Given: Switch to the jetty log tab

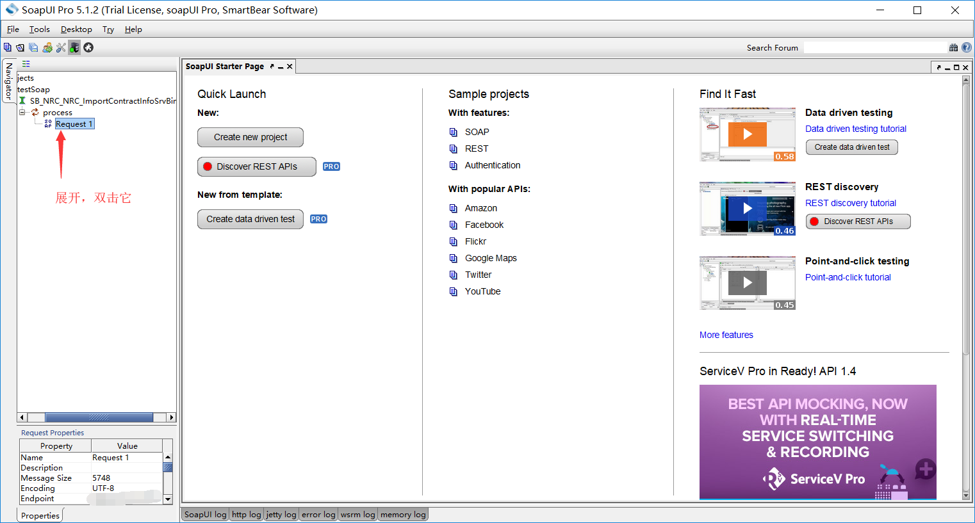Looking at the screenshot, I should pos(281,515).
